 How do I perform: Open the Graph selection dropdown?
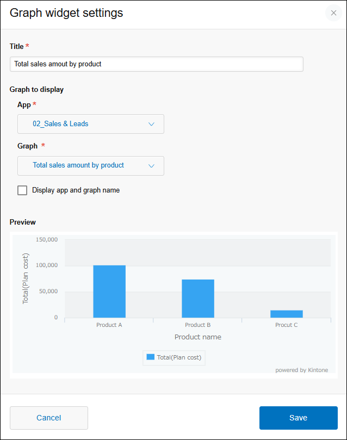(90, 166)
